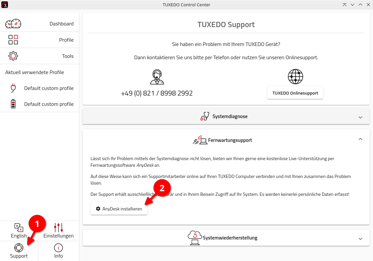373x261 pixels.
Task: Maximize the TUXEDO Control Center window
Action: (360, 5)
